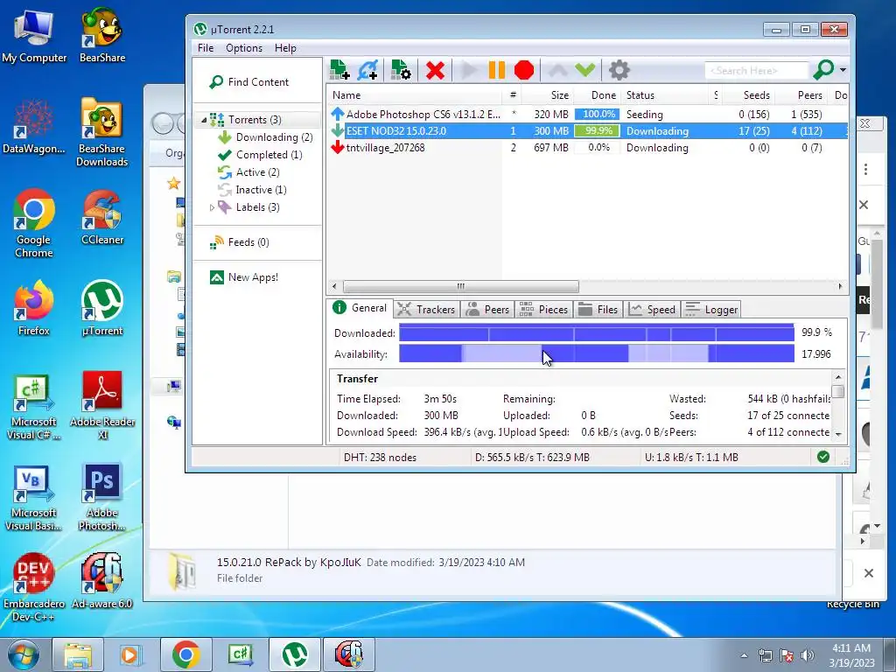Open the search provider dropdown arrow
The height and width of the screenshot is (672, 896).
[x=843, y=70]
